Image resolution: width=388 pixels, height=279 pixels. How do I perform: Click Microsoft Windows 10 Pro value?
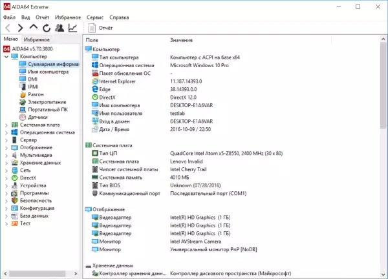click(199, 65)
